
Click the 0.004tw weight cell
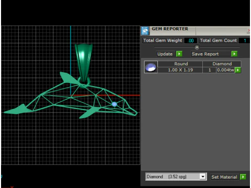coord(225,70)
